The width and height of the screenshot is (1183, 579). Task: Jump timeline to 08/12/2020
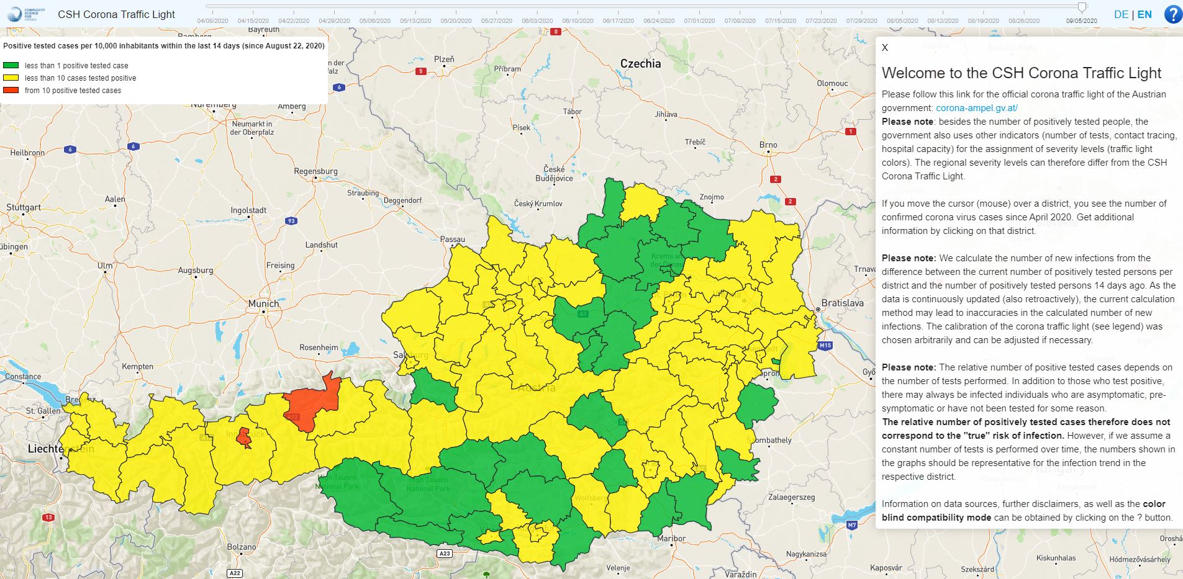coord(943,20)
